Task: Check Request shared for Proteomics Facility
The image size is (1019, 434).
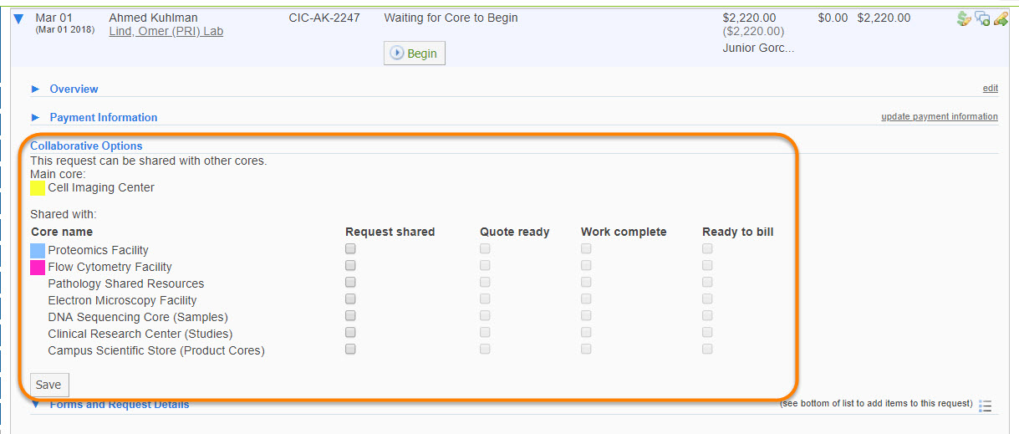Action: pos(350,249)
